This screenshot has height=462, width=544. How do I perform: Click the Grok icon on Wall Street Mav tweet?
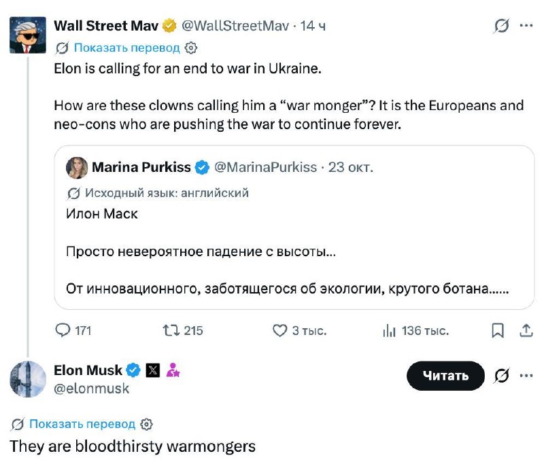501,26
